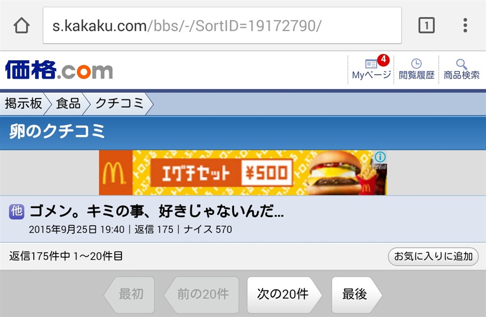
Task: Select the クチコミ breadcrumb item
Action: tap(119, 103)
